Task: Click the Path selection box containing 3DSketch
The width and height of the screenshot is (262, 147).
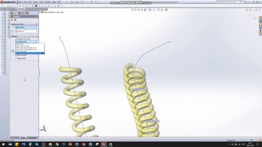Action: coord(26,31)
